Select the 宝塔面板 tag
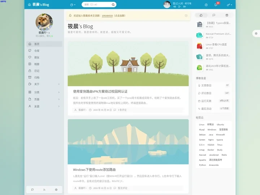This screenshot has width=260, height=195. (x=224, y=130)
